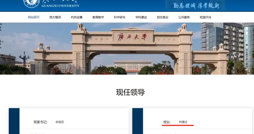The image size is (254, 134).
Task: Open the 网站首页 menu item
Action: click(x=34, y=17)
